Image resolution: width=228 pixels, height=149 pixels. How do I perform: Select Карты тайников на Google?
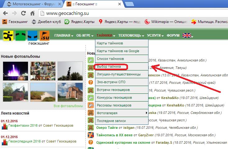(122, 51)
